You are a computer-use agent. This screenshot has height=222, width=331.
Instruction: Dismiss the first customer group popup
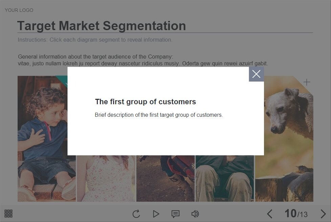256,74
